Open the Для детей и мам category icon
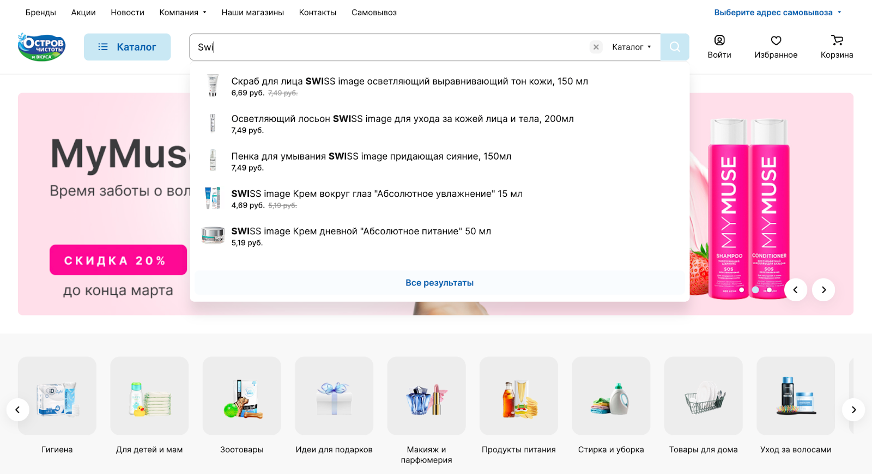The width and height of the screenshot is (872, 474). point(149,396)
